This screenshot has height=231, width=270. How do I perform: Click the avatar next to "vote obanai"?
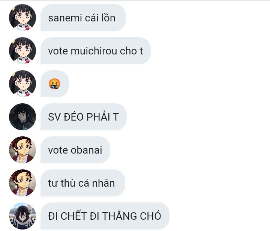[x=22, y=150]
